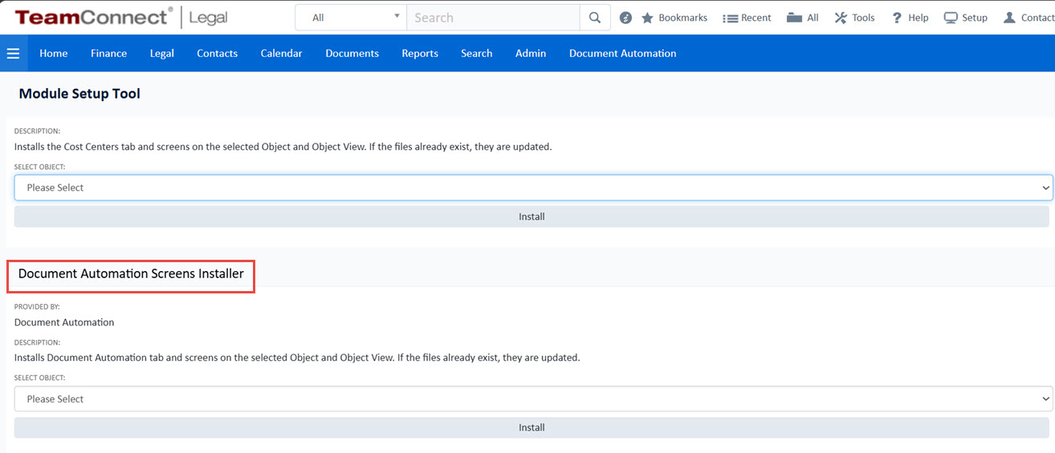Expand the All search scope dropdown
The width and height of the screenshot is (1055, 453).
click(x=351, y=18)
